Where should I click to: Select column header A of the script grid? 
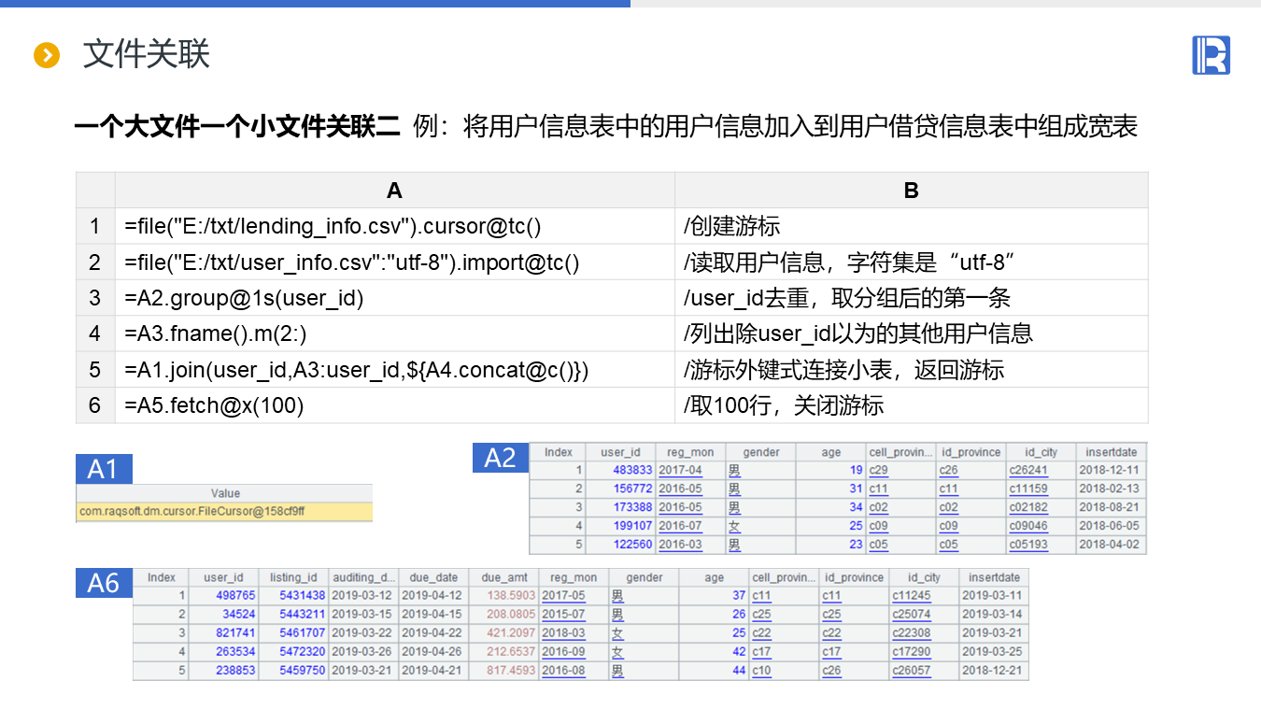(x=394, y=191)
